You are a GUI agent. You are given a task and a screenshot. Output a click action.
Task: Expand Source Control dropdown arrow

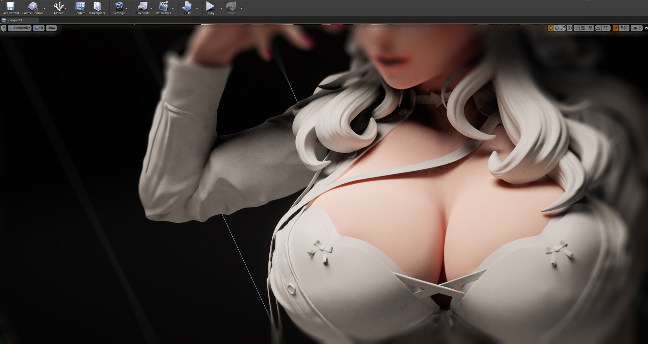pos(45,8)
